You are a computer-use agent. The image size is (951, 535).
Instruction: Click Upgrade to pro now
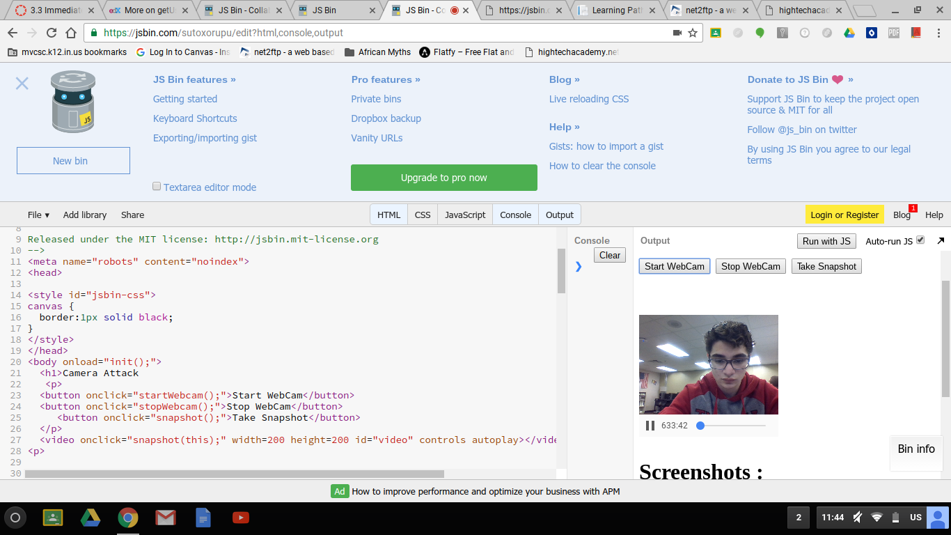[x=443, y=178]
